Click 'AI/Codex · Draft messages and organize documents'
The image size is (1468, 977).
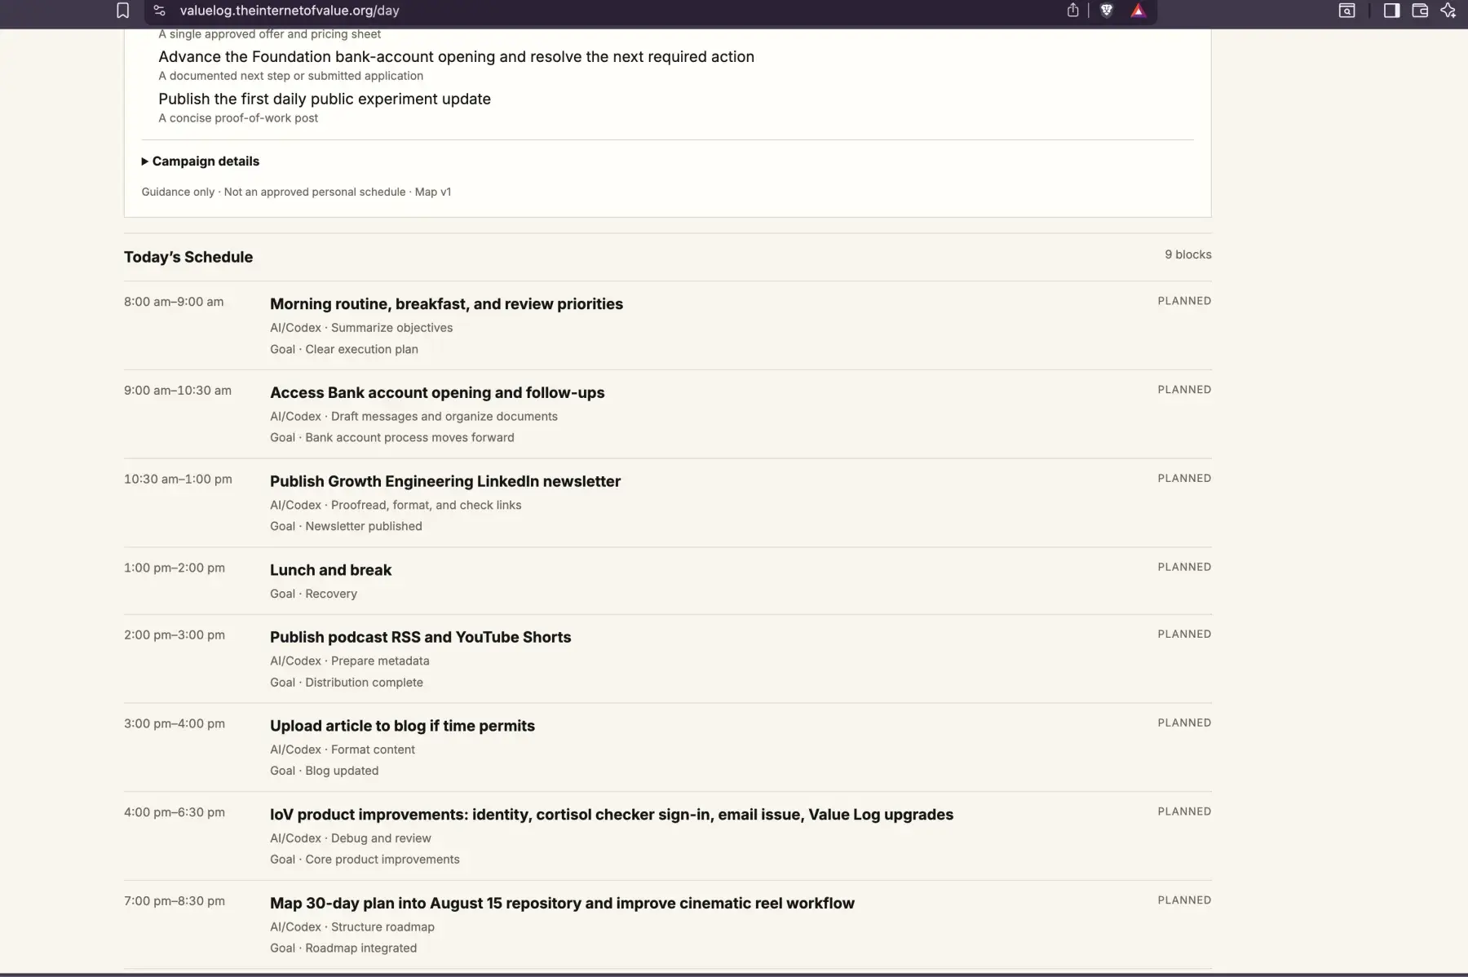(413, 417)
